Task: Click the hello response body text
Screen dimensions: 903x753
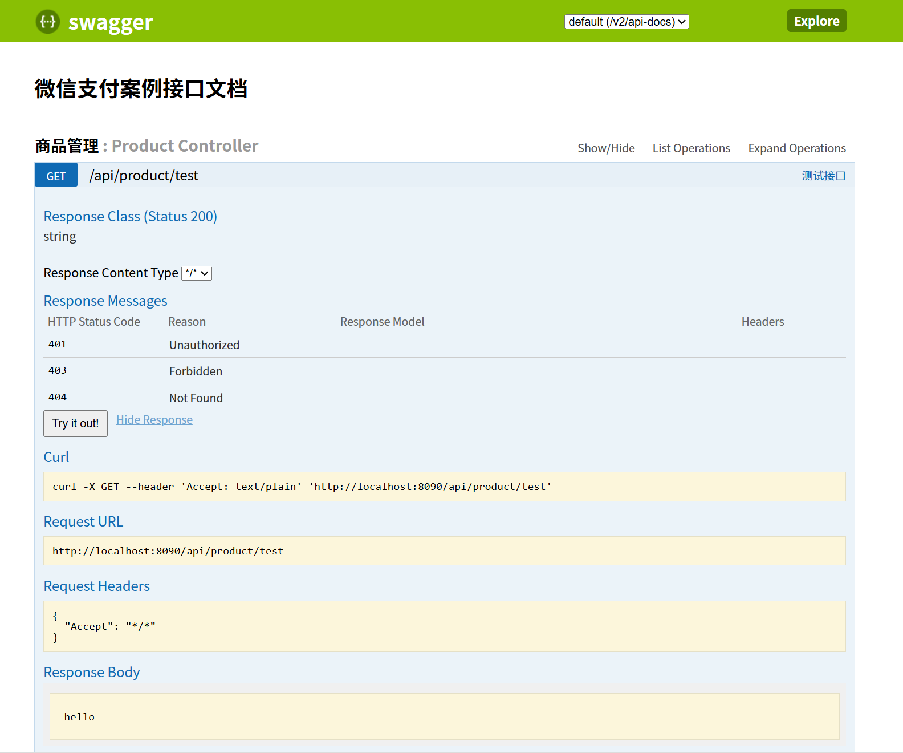Action: tap(79, 717)
